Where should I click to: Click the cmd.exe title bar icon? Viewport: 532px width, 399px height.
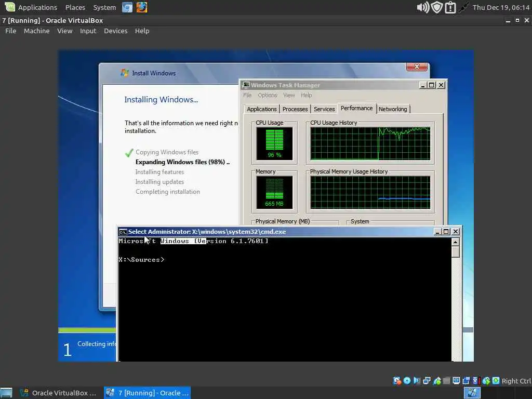123,232
